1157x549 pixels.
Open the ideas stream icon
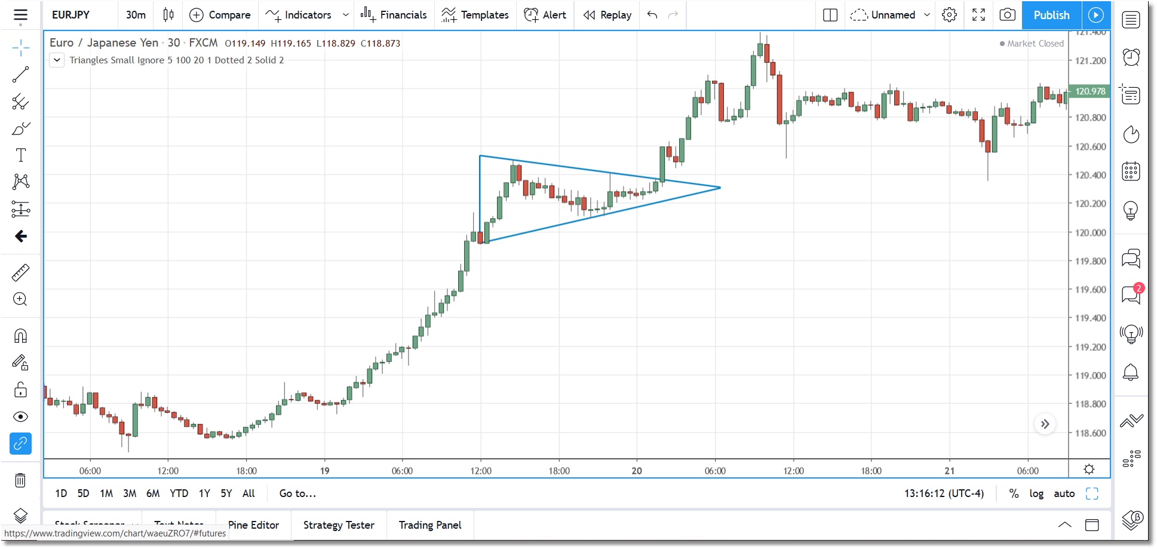(x=1131, y=333)
